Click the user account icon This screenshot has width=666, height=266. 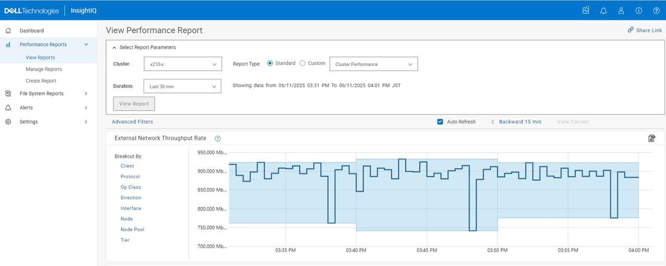621,10
